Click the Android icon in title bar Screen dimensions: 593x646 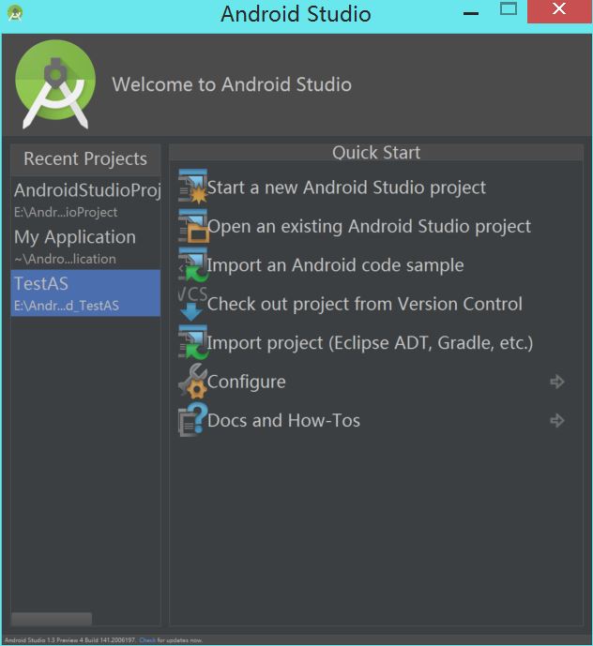pyautogui.click(x=14, y=14)
